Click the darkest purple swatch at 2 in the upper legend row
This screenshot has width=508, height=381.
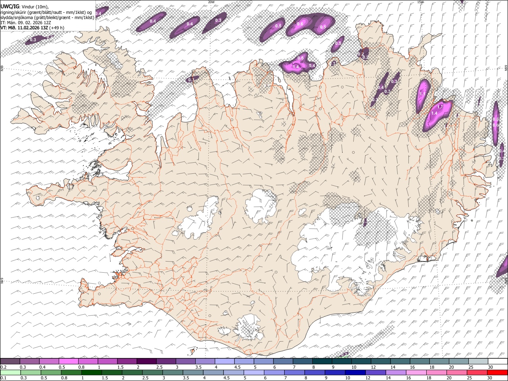(x=146, y=361)
